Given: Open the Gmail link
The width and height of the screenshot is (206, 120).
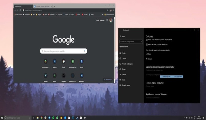Looking at the screenshot, I should 97,20.
